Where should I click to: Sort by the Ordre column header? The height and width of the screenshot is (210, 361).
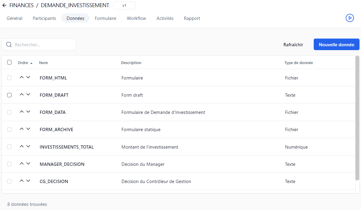tap(23, 63)
